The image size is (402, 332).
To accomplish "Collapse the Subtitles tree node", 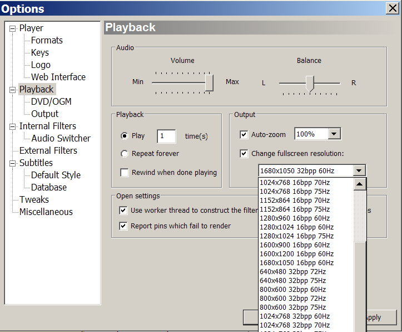I will [x=13, y=163].
